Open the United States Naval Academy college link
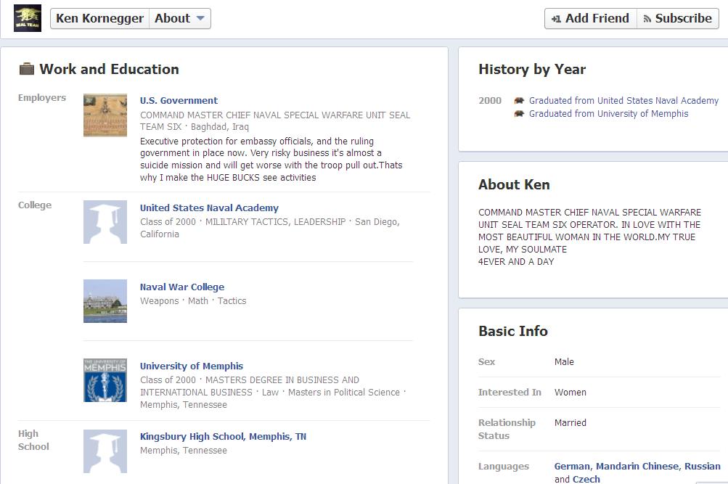The image size is (728, 484). (209, 208)
